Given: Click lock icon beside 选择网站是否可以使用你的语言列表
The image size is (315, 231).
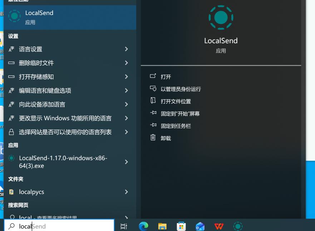Looking at the screenshot, I should [11, 132].
